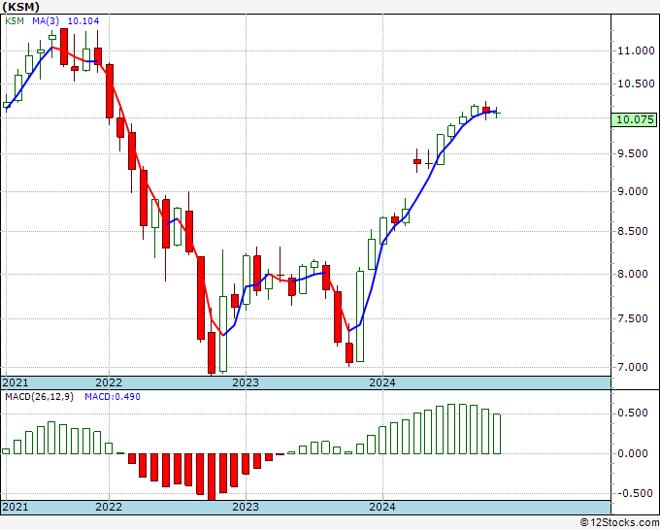This screenshot has width=660, height=530.
Task: Click the 2022 label on MACD timeline
Action: 109,507
